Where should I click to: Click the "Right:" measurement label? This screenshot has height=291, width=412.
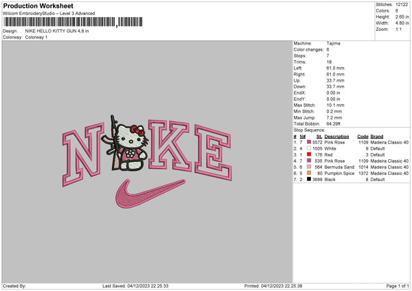299,74
